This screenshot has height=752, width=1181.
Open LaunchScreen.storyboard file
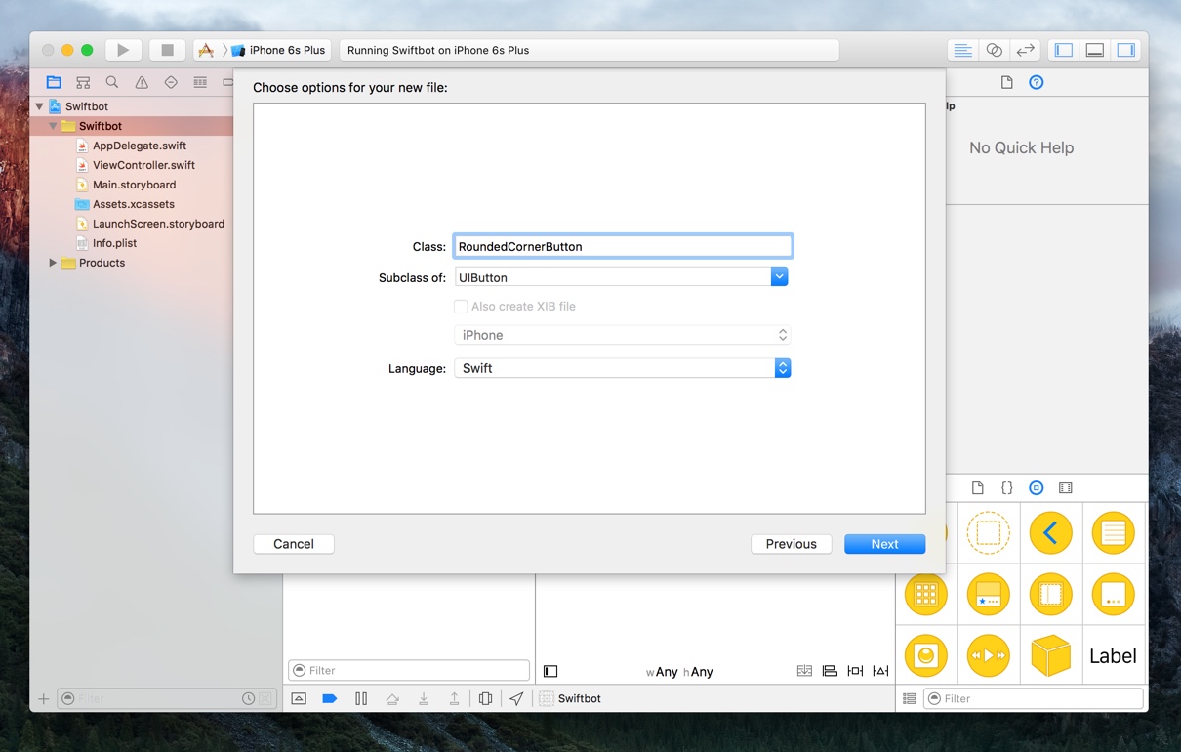[x=158, y=224]
